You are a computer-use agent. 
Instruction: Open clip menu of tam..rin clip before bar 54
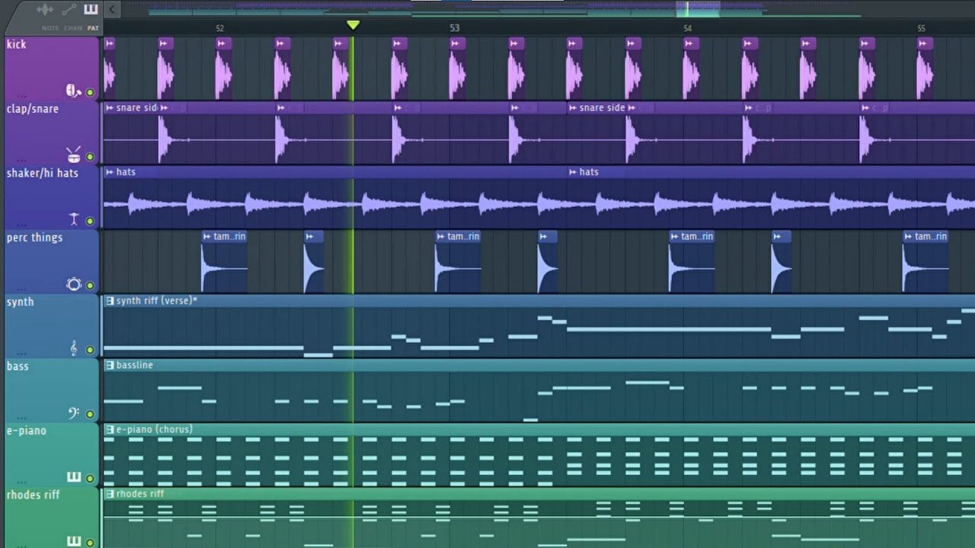click(x=674, y=237)
